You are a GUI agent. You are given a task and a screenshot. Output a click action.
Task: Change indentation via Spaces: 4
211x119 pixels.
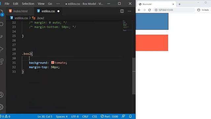pos(62,116)
